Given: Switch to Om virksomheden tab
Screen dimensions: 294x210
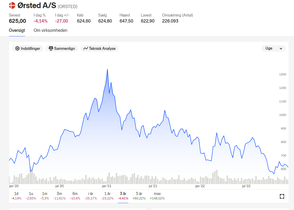Looking at the screenshot, I should 51,30.
